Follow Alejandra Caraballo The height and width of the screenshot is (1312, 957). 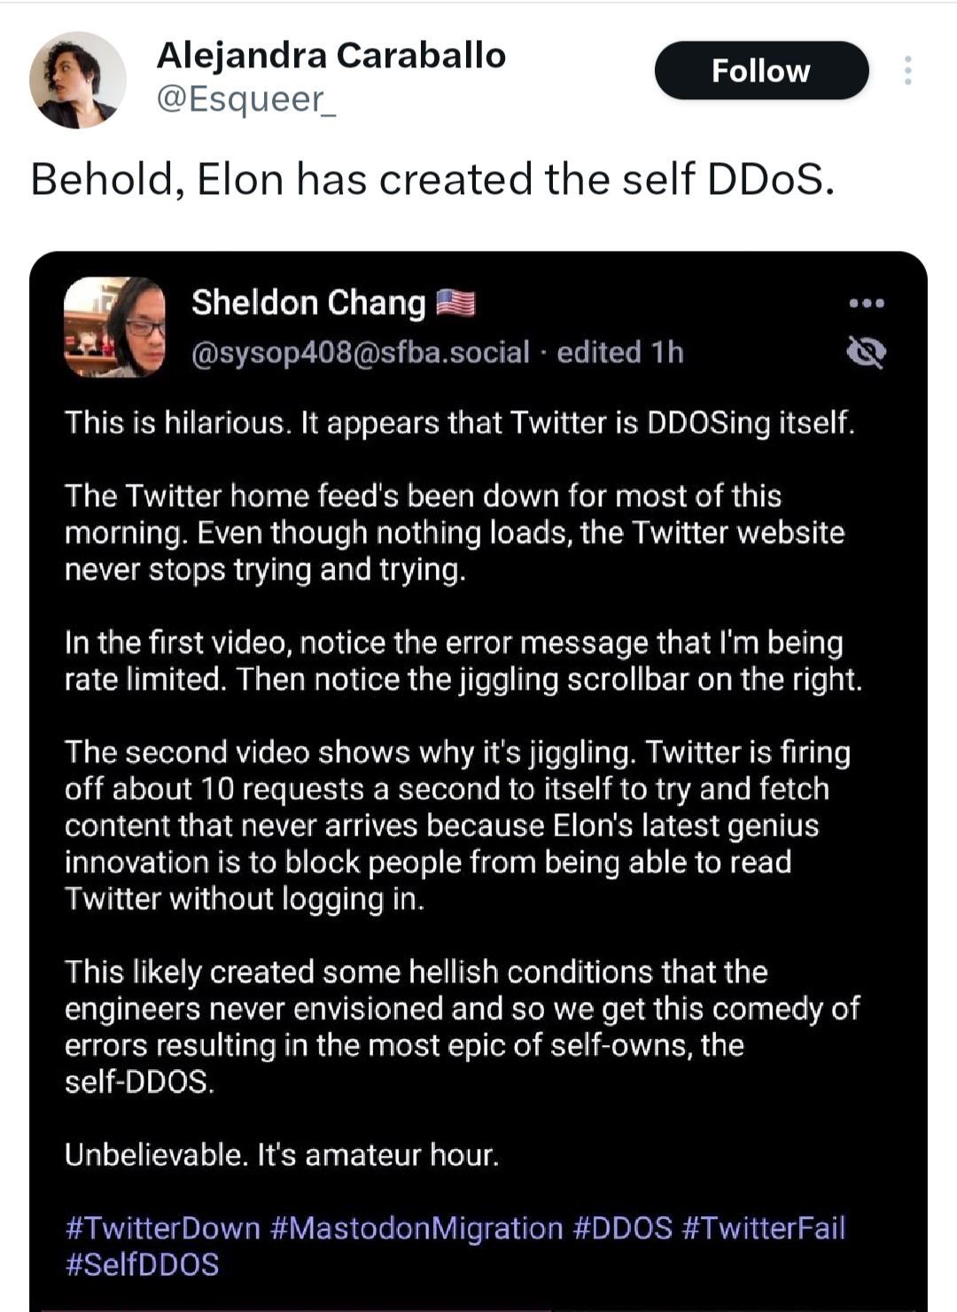coord(761,70)
